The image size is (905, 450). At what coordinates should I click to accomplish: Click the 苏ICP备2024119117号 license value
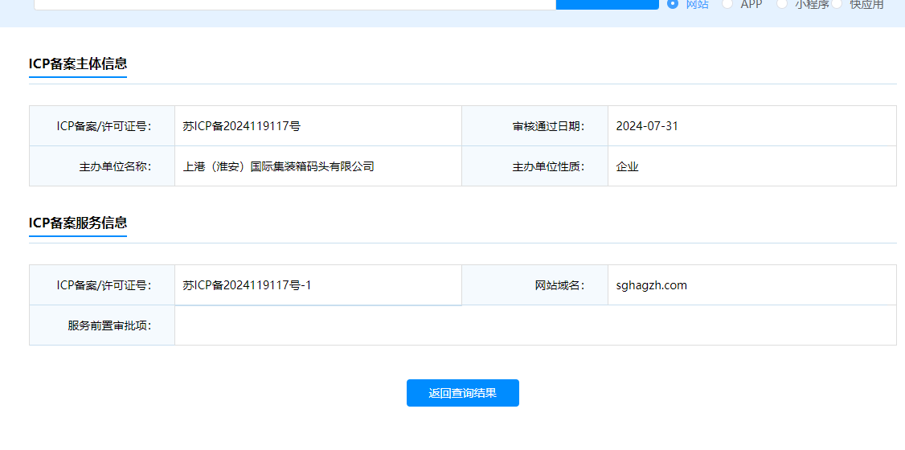(x=241, y=126)
